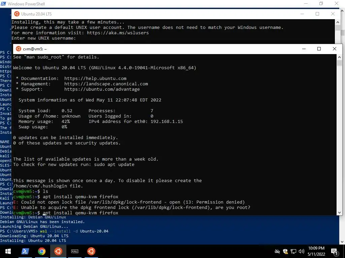This screenshot has height=258, width=345.
Task: Click the cvm@vm5 window Ubuntu icon
Action: click(19, 49)
